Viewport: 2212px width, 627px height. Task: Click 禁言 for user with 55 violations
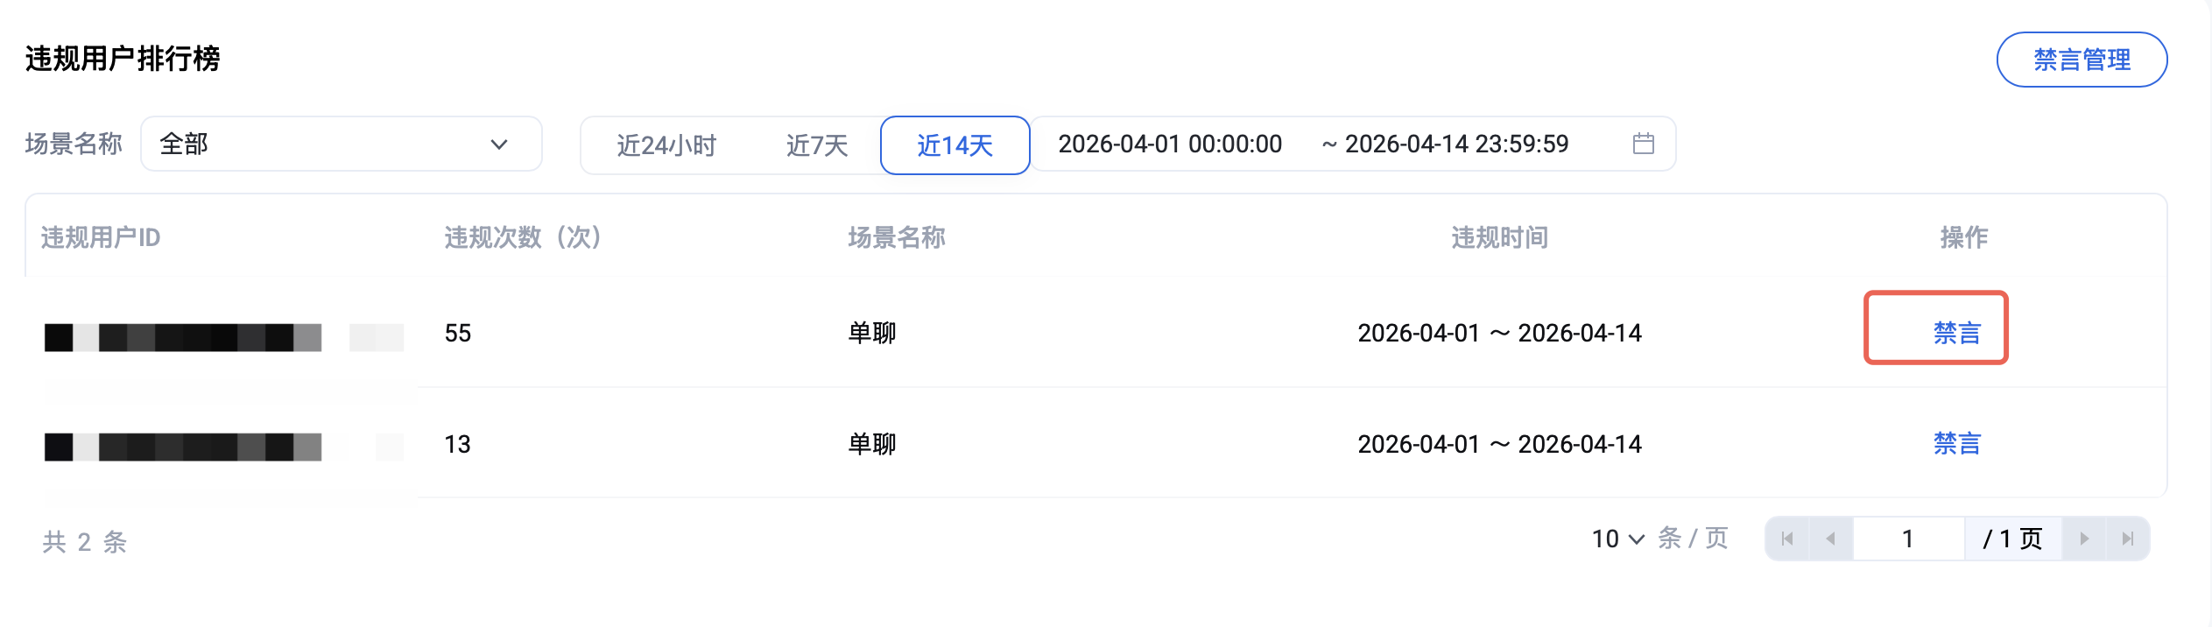click(x=1957, y=333)
